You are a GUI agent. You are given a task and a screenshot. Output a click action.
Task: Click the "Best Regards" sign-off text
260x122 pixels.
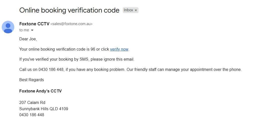pos(32,80)
